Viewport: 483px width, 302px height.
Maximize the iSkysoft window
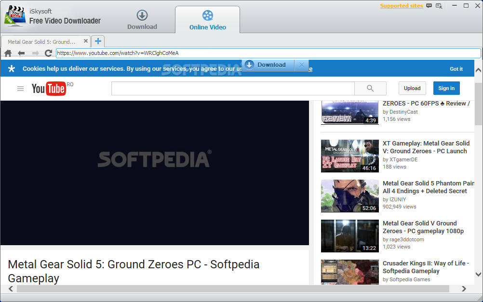[466, 6]
